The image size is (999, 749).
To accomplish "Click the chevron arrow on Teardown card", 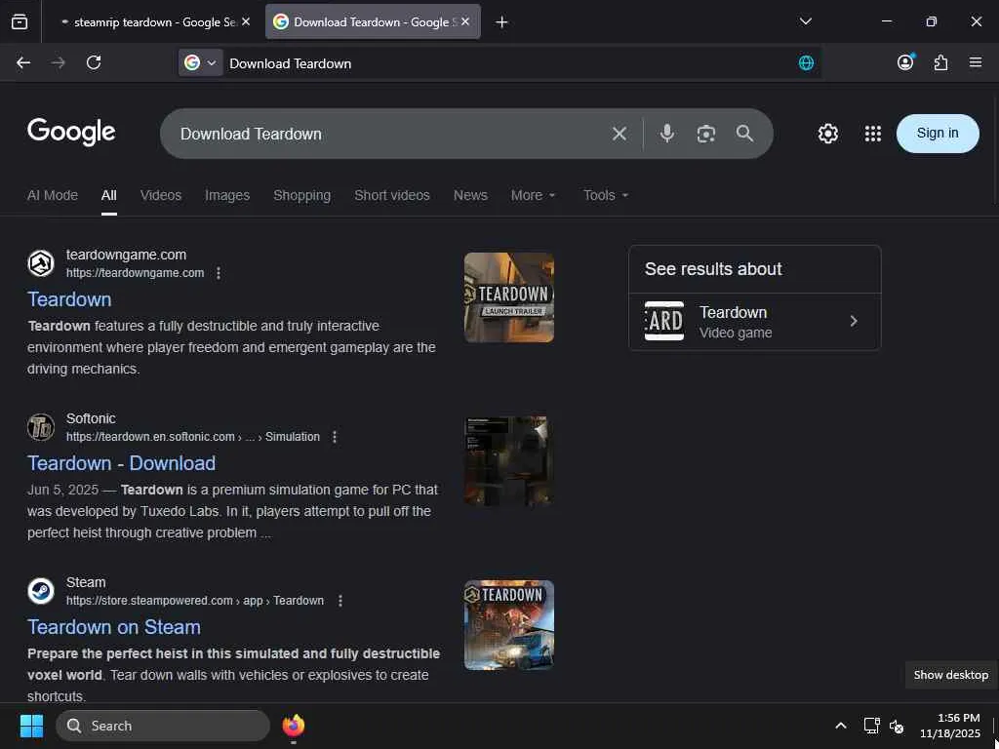I will click(x=854, y=322).
